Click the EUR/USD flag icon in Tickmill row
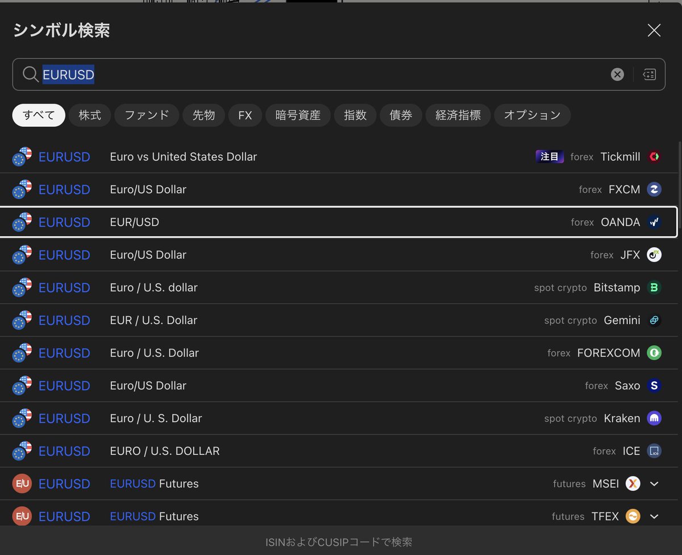 [22, 156]
